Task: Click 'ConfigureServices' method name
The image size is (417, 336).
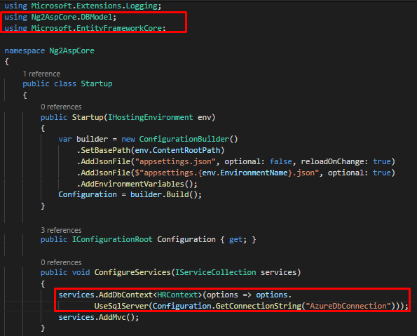Action: click(132, 272)
